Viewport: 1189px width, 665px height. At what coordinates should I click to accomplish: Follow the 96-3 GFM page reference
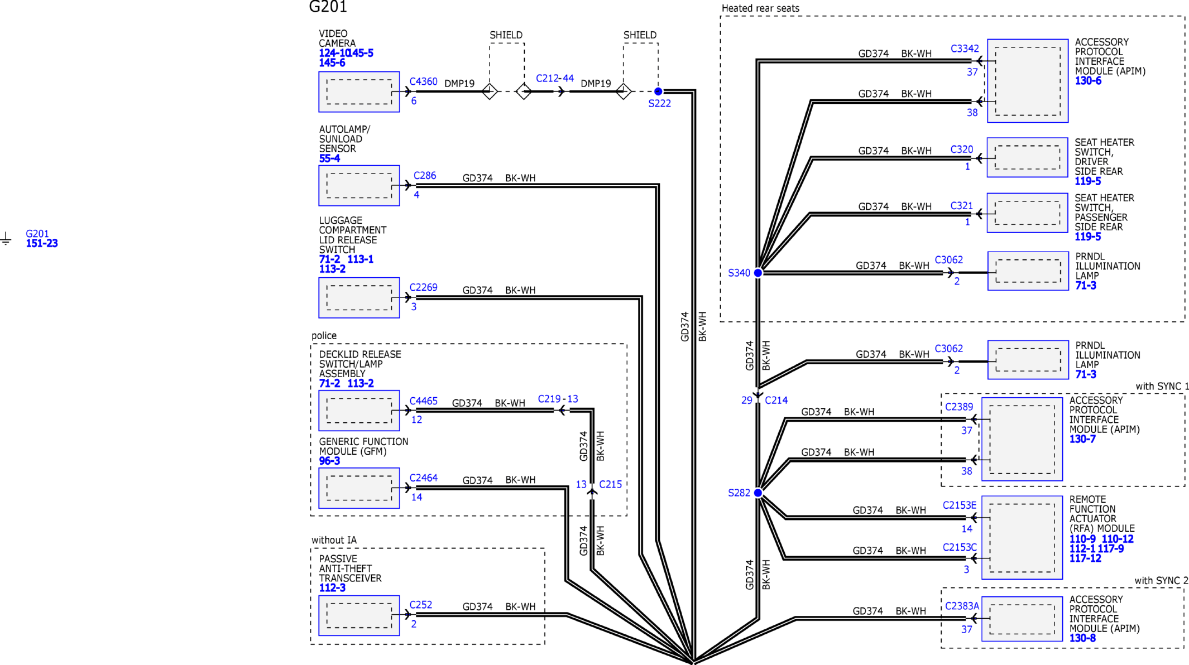click(329, 461)
